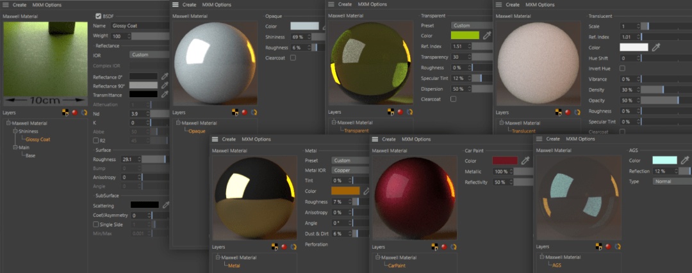Screen dimensions: 692x273
Task: Pick Reflectance 90° color with eyedropper
Action: point(165,86)
